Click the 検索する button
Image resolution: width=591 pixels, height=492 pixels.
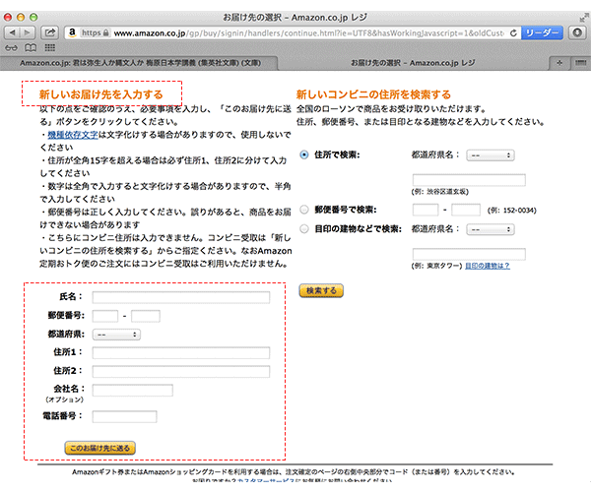tap(321, 290)
